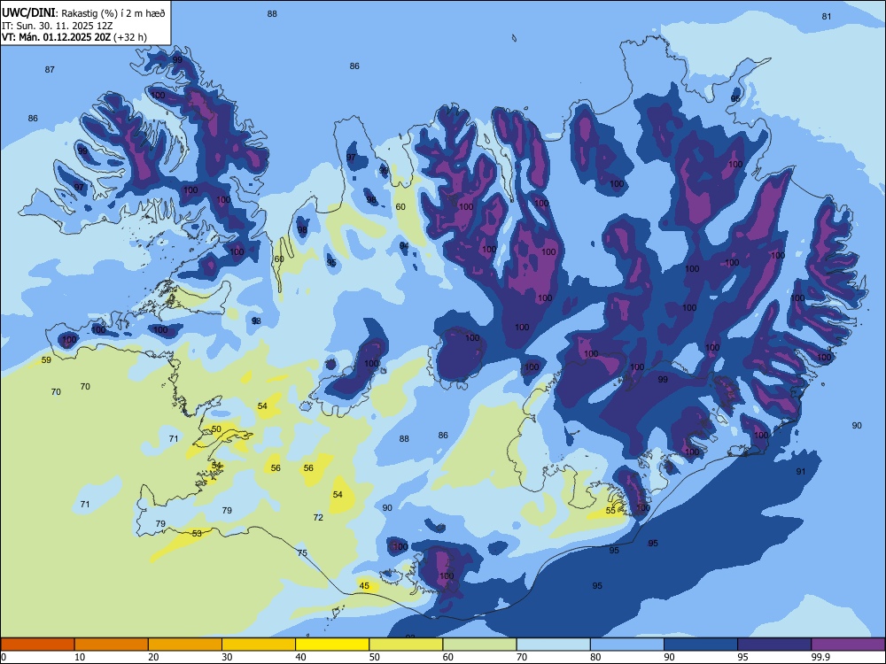The image size is (886, 664).
Task: Click the purple above-99.9 legend swatch
Action: 848,645
